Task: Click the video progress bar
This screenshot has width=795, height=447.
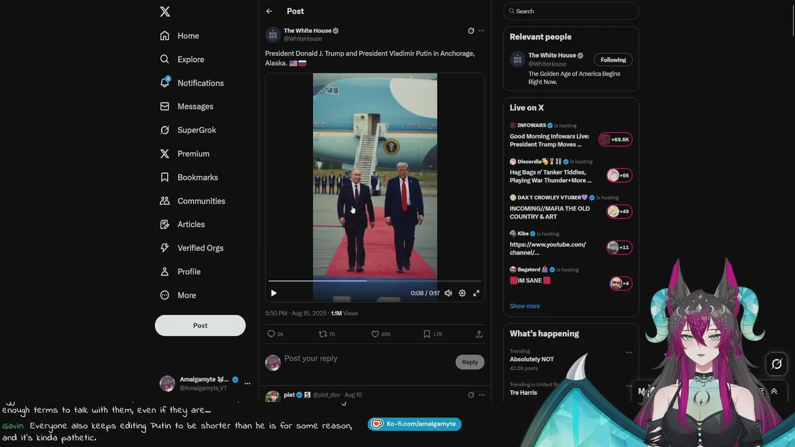Action: coord(375,281)
